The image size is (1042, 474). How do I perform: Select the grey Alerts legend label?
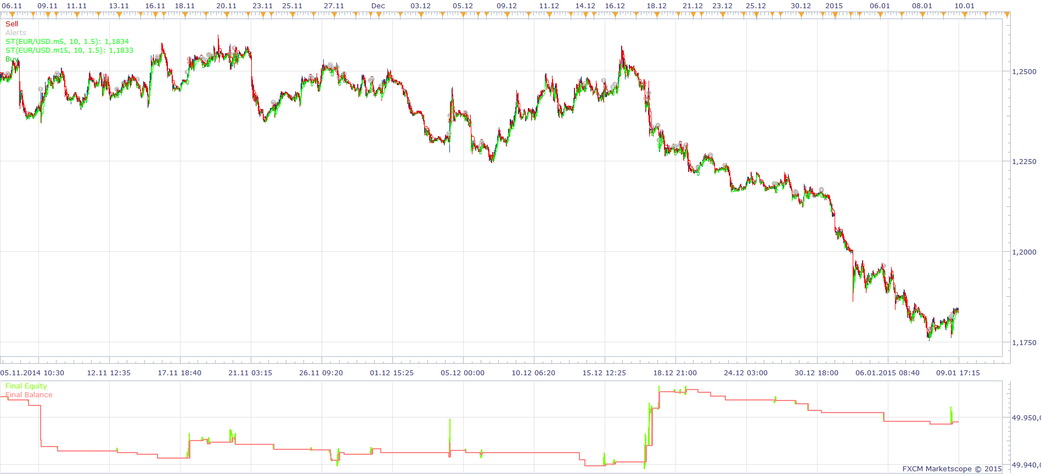(x=15, y=33)
